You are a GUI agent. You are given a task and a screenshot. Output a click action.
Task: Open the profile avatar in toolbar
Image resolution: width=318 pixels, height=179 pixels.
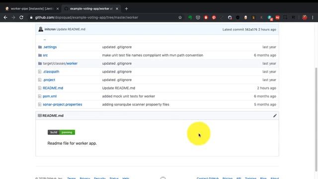(x=305, y=17)
